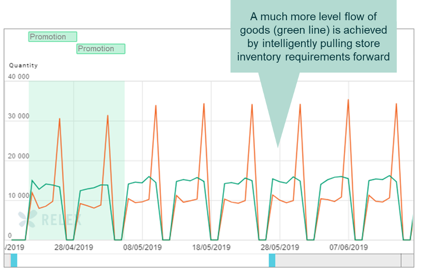Select the 07/06/2019 date label
422x273 pixels.
(x=348, y=248)
